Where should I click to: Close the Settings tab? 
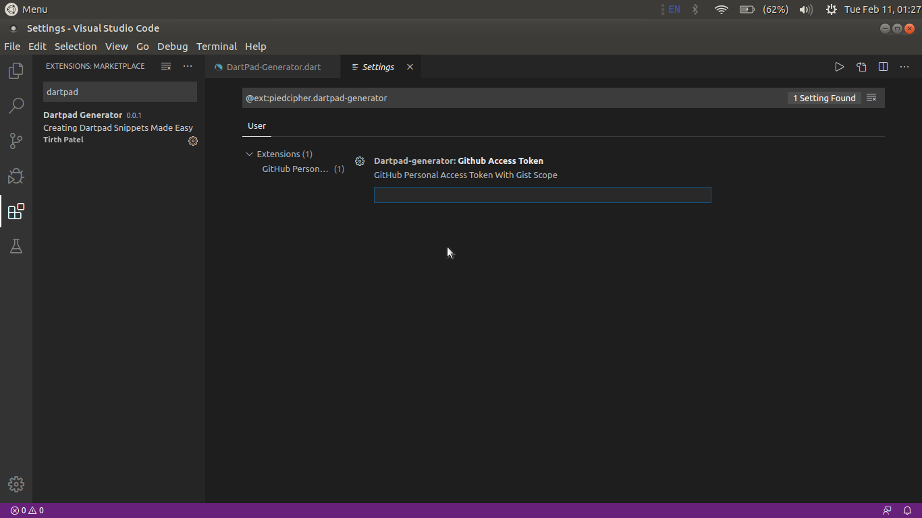click(x=410, y=67)
